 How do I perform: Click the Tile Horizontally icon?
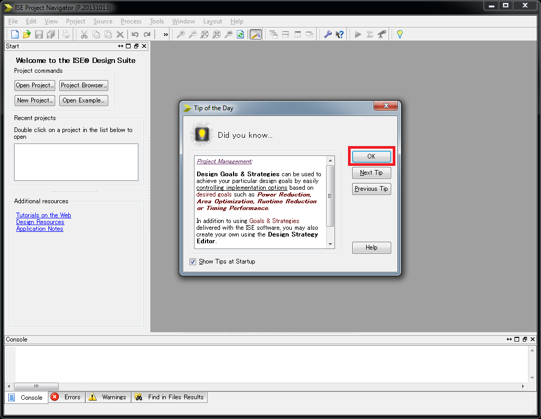click(286, 34)
